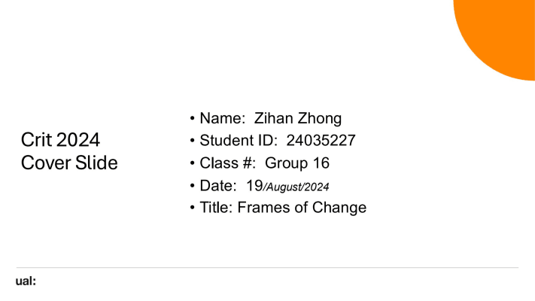The width and height of the screenshot is (535, 301).
Task: Click the 'Student ID:' label
Action: (x=239, y=141)
